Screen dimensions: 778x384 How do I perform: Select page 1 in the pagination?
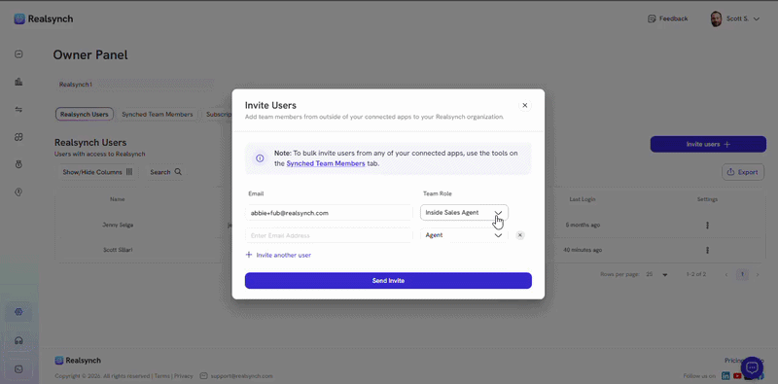pos(742,274)
